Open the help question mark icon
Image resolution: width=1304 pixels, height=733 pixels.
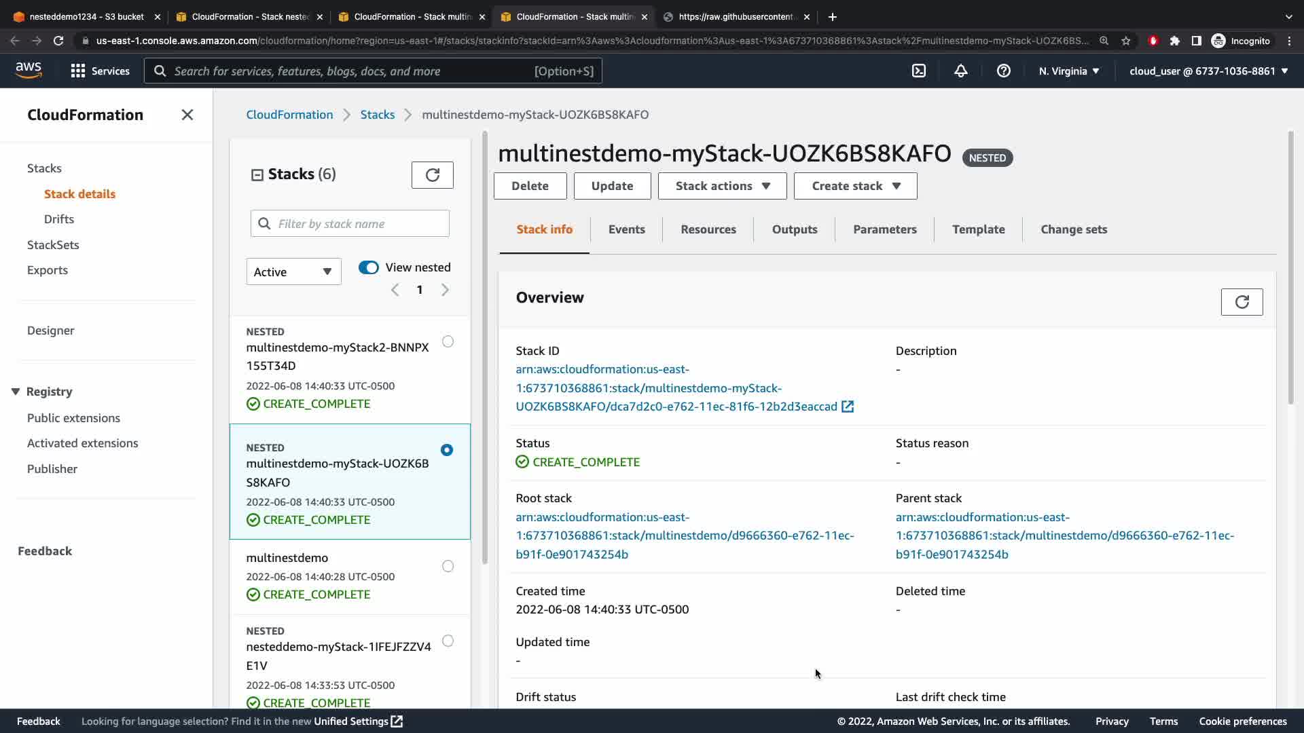click(1003, 71)
